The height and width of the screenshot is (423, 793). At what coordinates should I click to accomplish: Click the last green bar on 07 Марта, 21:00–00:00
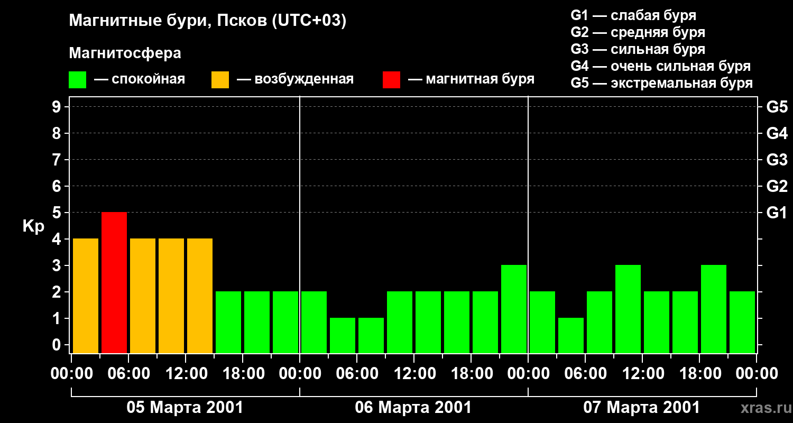tap(742, 322)
